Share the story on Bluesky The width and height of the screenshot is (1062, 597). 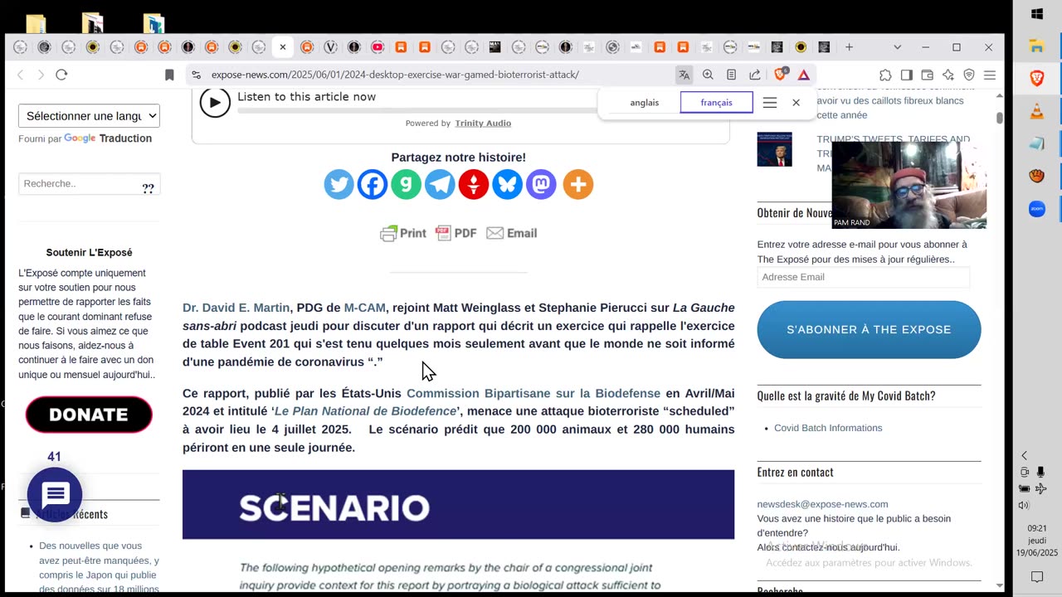(508, 184)
